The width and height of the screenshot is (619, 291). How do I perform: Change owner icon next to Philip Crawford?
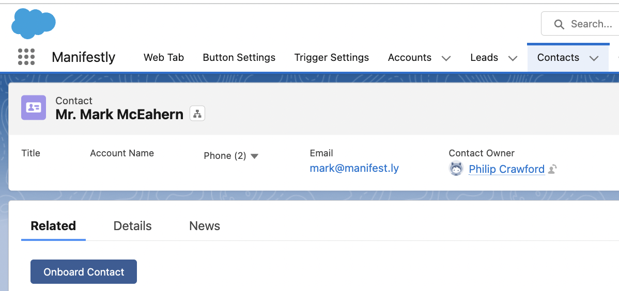[x=553, y=169]
